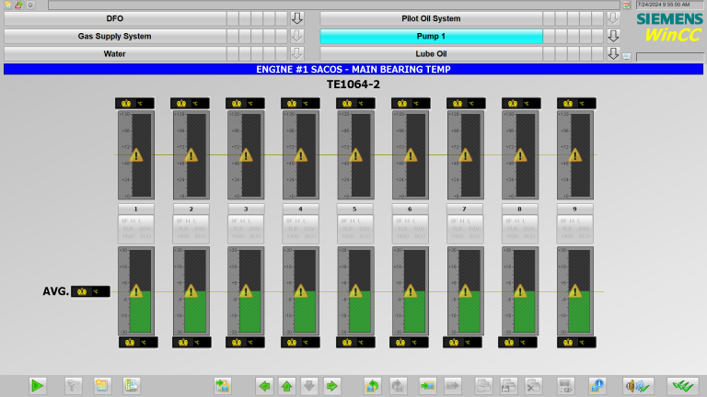Click the green up arrow navigation icon

coord(287,385)
